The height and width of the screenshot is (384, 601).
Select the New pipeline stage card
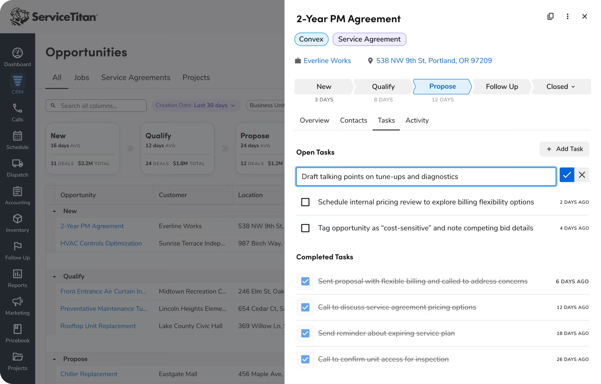(x=82, y=149)
